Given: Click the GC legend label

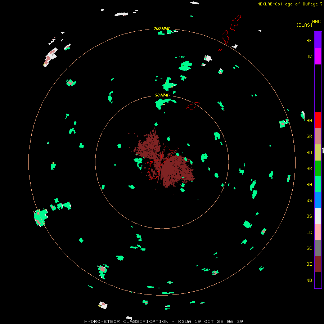Looking at the screenshot, I should coord(309,248).
